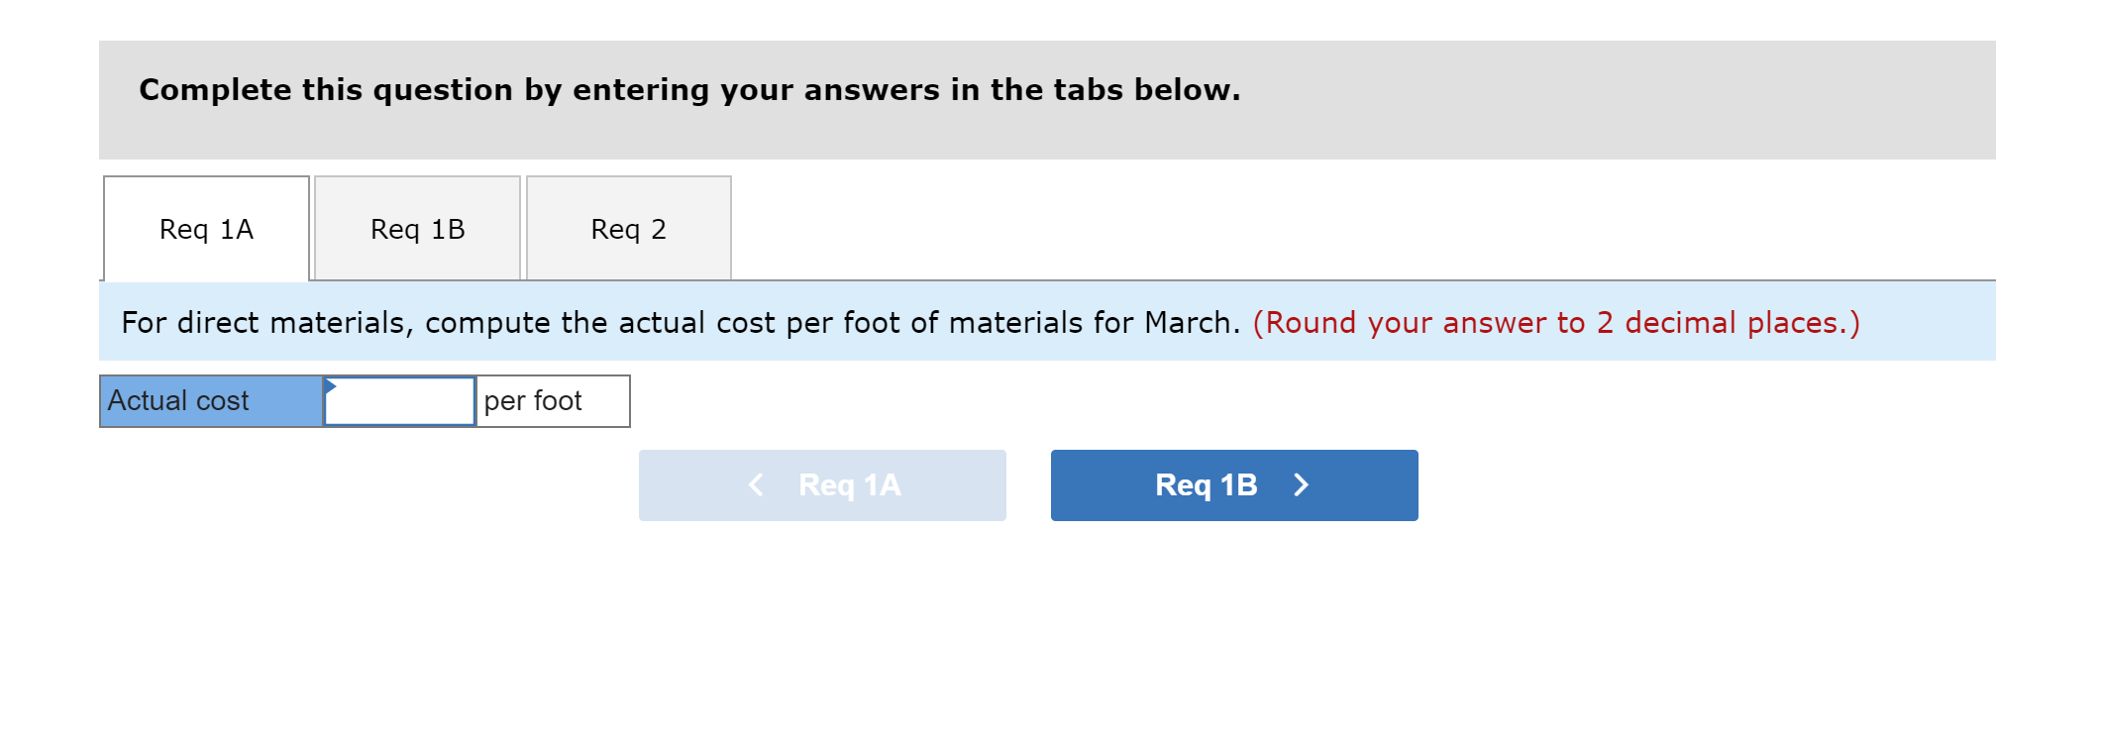Image resolution: width=2102 pixels, height=745 pixels.
Task: Click the red rounding instruction text
Action: 1557,322
